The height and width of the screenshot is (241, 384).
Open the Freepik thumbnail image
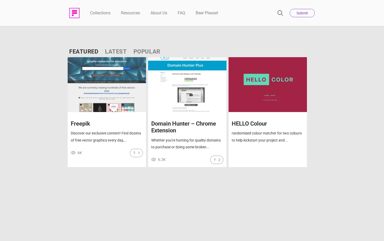pos(107,85)
